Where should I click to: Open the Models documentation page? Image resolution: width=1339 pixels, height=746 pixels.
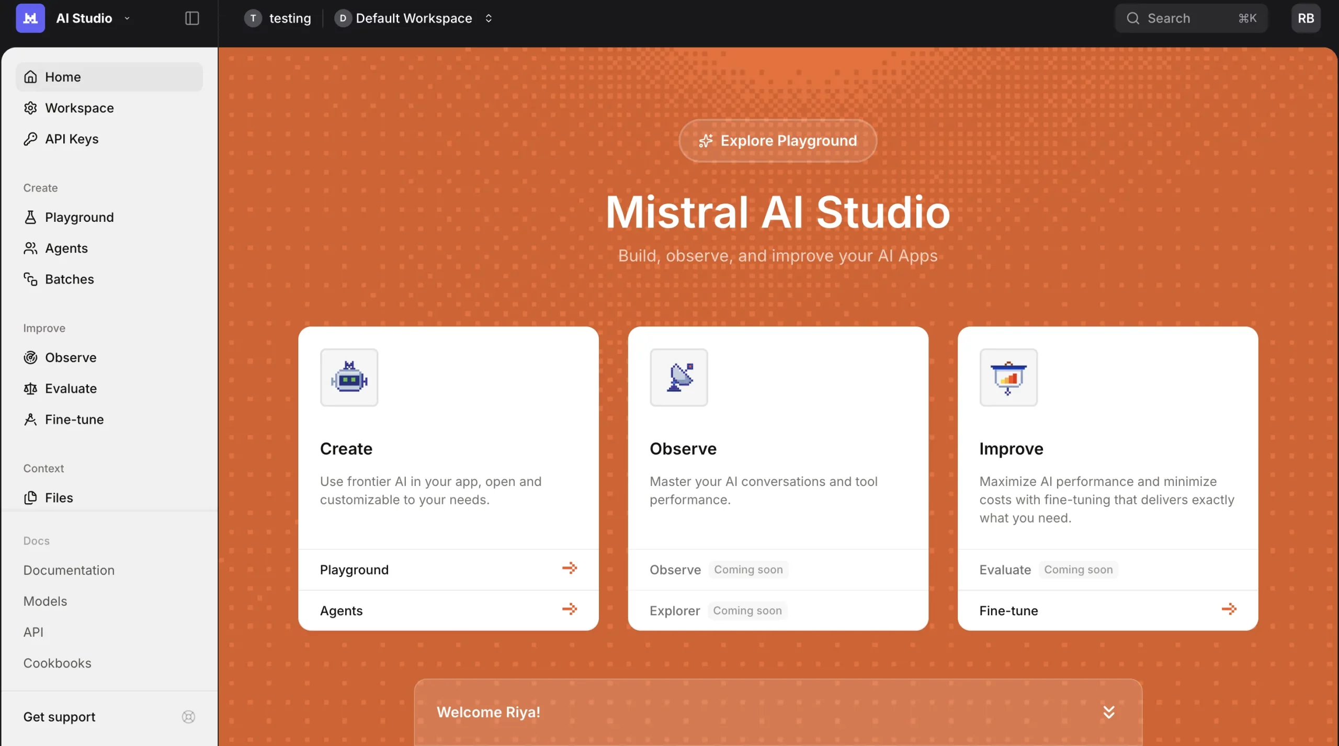point(45,601)
